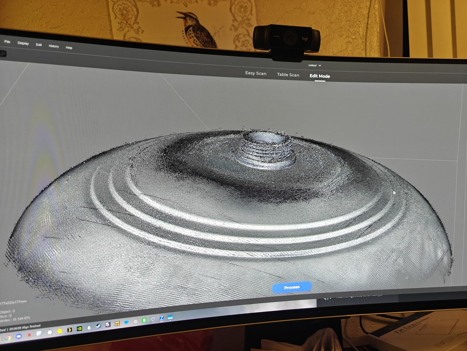The height and width of the screenshot is (351, 467).
Task: Open the Help menu
Action: click(69, 48)
